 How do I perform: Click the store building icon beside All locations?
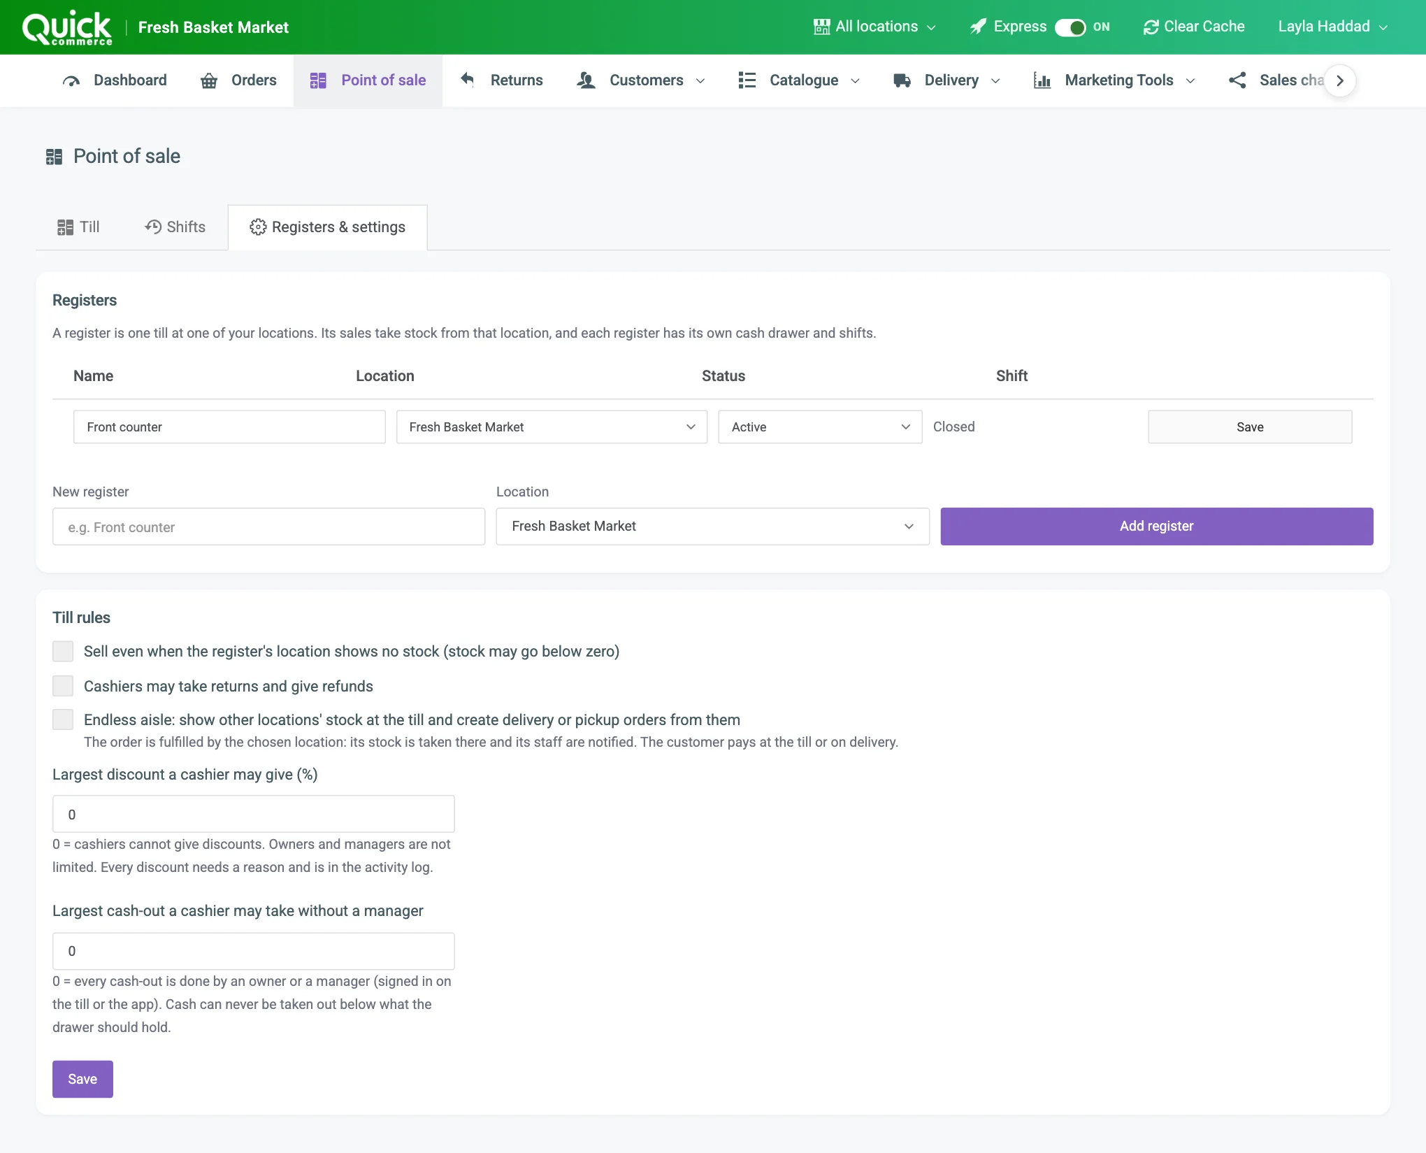click(x=821, y=27)
